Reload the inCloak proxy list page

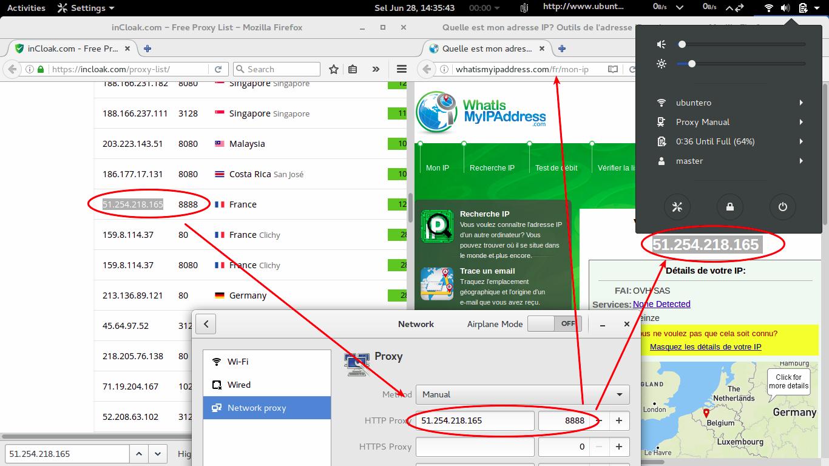click(x=218, y=69)
